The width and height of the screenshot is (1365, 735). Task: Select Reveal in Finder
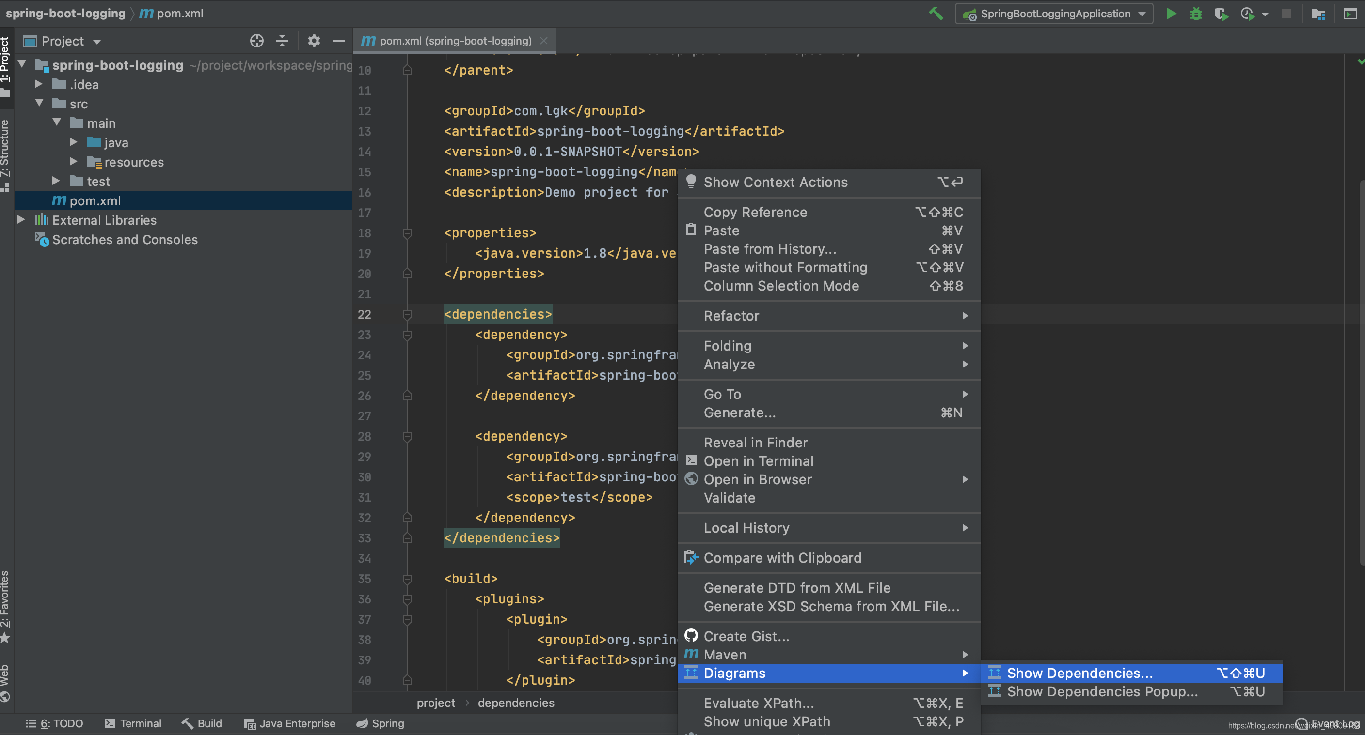click(829, 443)
